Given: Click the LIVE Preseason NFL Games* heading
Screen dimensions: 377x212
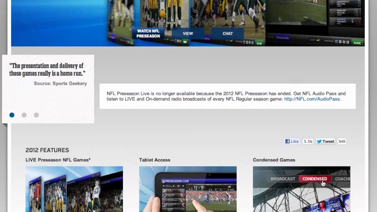Looking at the screenshot, I should pyautogui.click(x=58, y=160).
